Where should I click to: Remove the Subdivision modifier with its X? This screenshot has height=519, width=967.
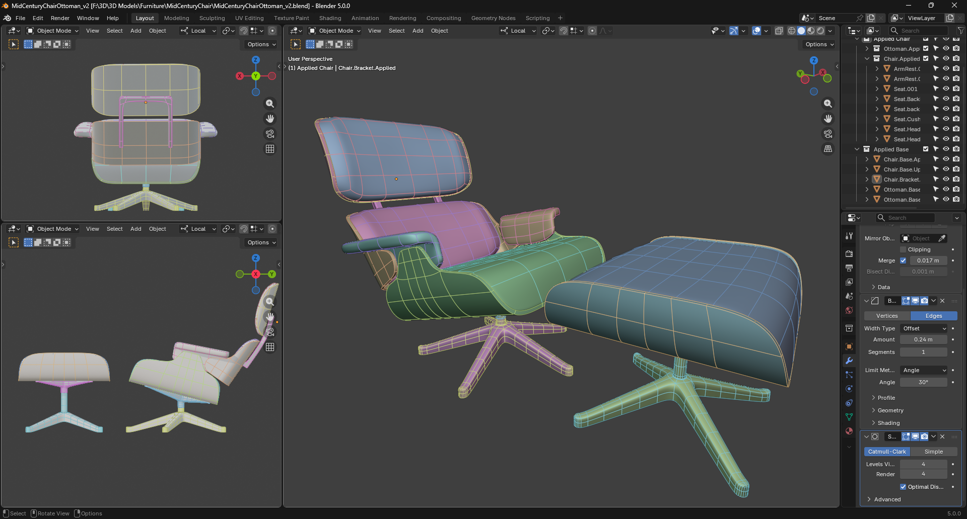[942, 437]
